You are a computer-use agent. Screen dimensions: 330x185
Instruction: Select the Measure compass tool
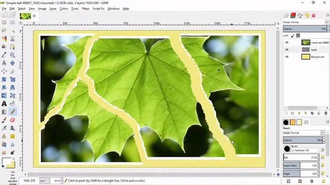(x=4, y=63)
